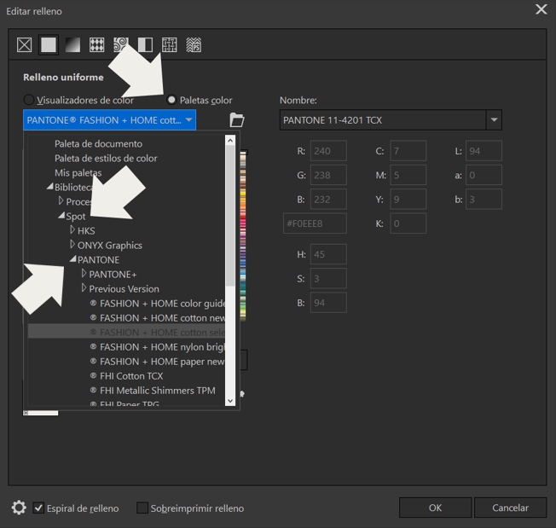Choose FHI Metallic Shimmers TPM palette
The height and width of the screenshot is (528, 556).
coord(126,391)
